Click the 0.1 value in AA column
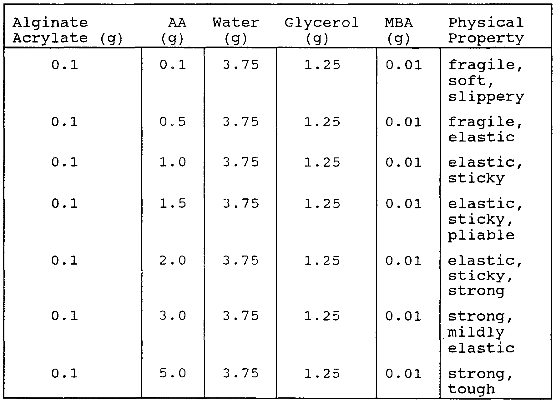The height and width of the screenshot is (403, 556). (x=173, y=65)
